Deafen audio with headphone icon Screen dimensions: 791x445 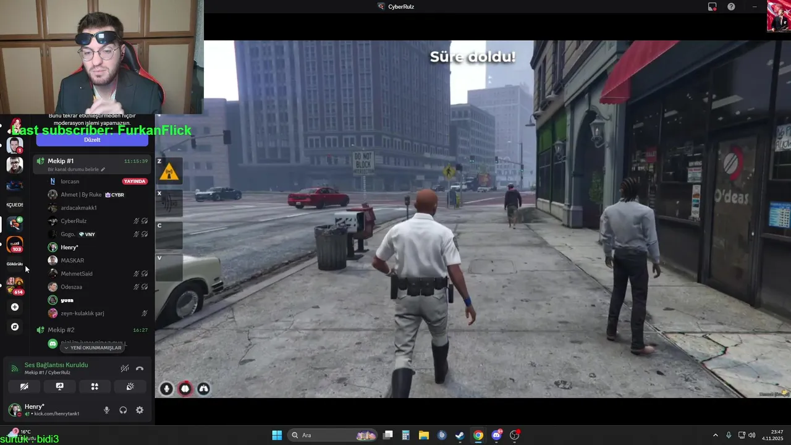123,410
